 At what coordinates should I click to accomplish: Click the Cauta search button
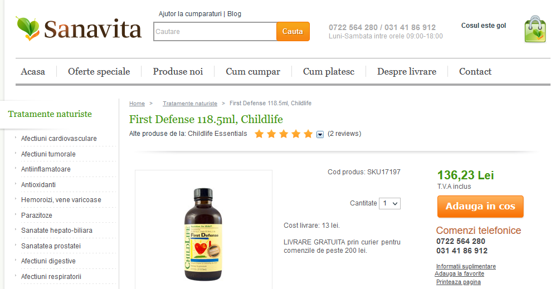(293, 31)
